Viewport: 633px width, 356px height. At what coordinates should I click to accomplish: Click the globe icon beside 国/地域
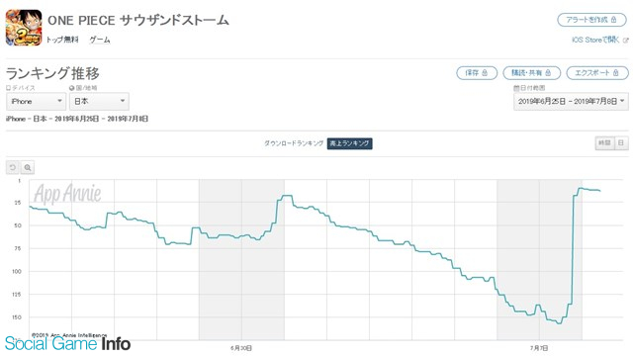[x=71, y=88]
